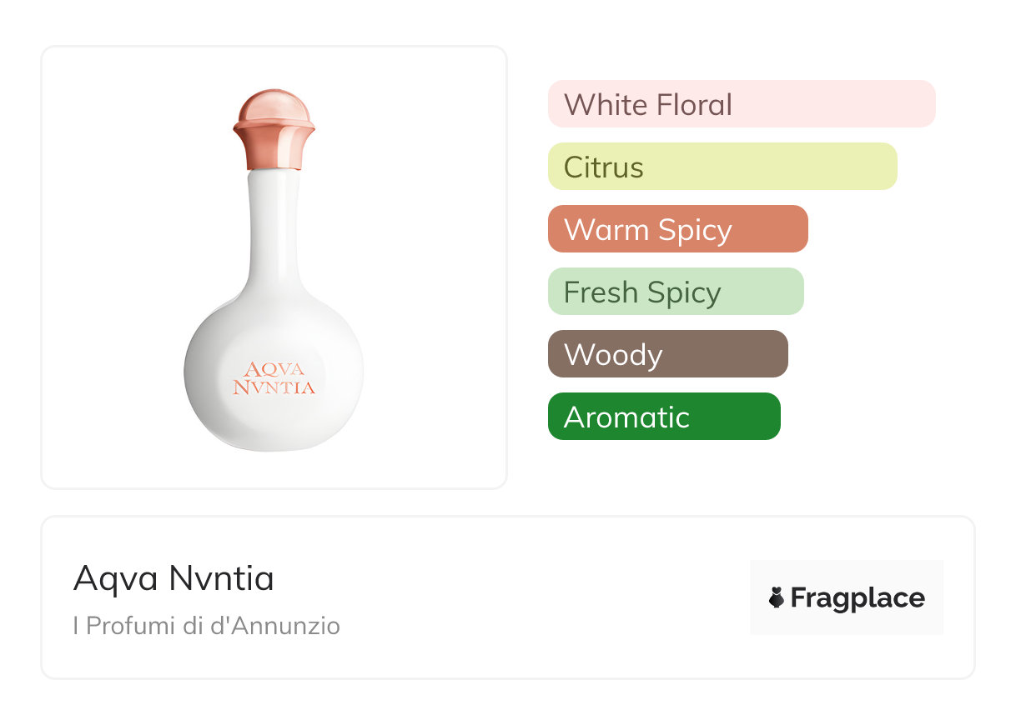Open the Aqva Nvntia fragrance title
The height and width of the screenshot is (720, 1016).
[174, 577]
